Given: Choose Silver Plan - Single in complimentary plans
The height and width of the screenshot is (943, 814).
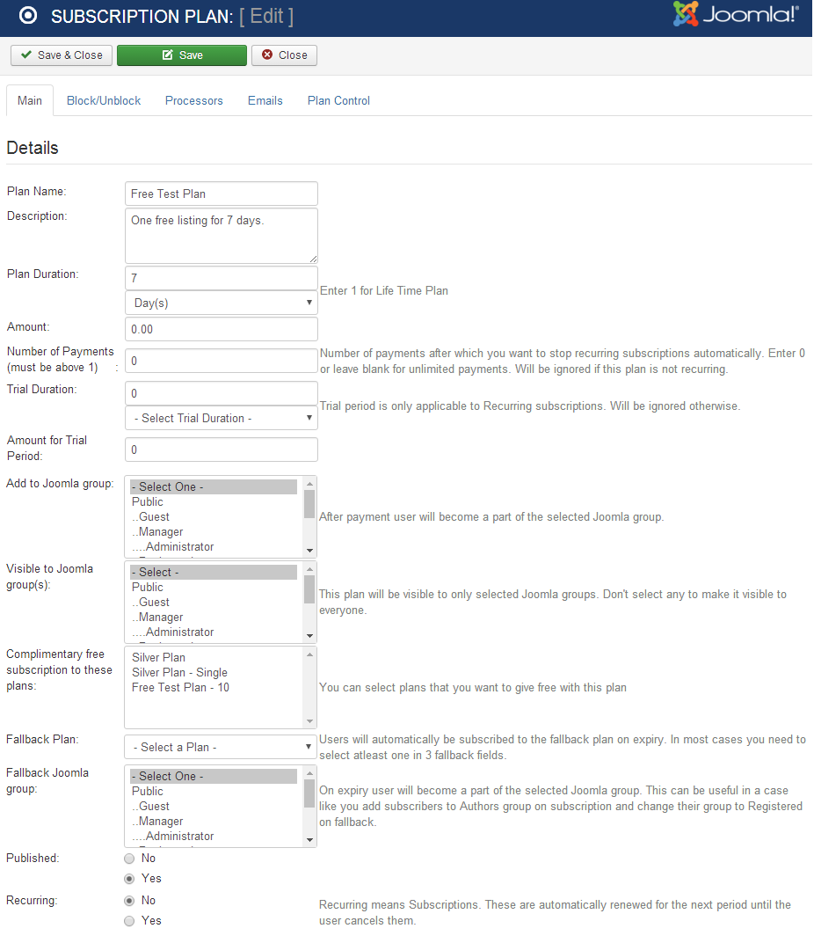Looking at the screenshot, I should 179,672.
